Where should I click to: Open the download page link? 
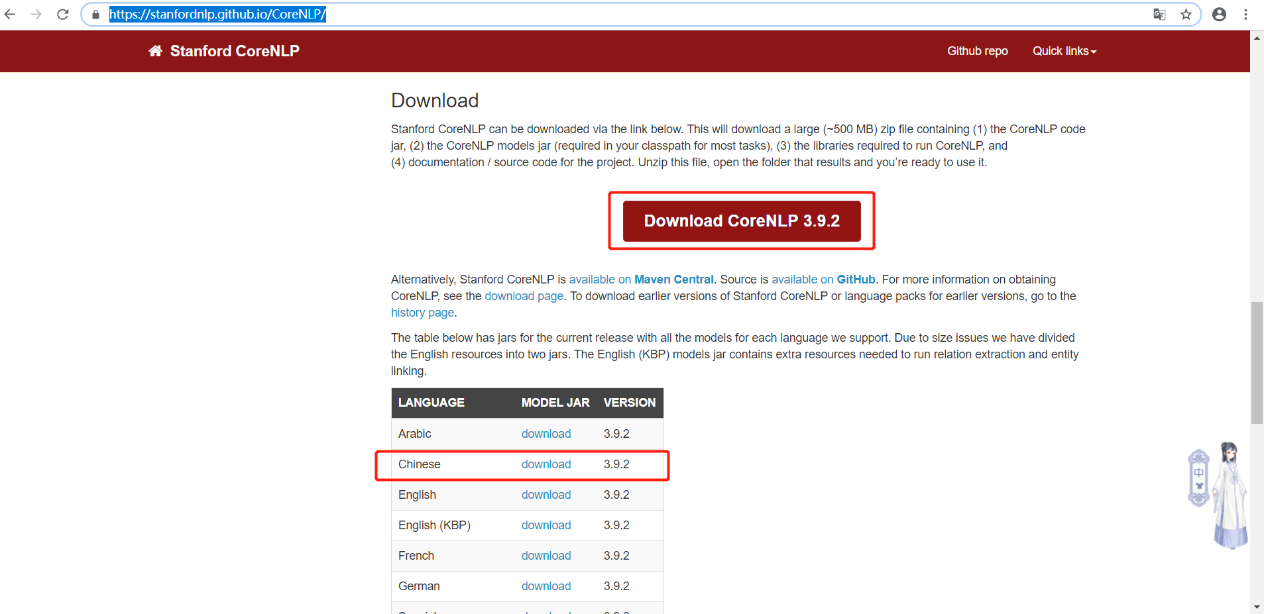click(524, 296)
